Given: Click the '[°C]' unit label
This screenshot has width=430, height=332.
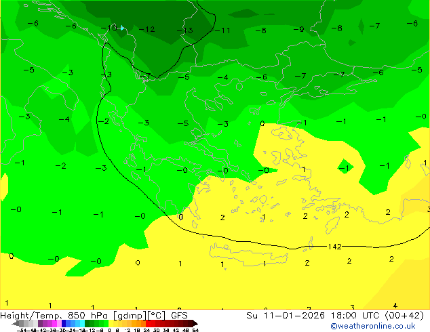Looking at the screenshot, I should (157, 316).
